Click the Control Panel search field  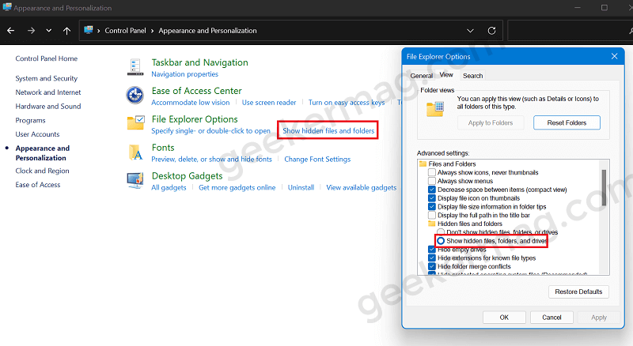click(x=570, y=31)
